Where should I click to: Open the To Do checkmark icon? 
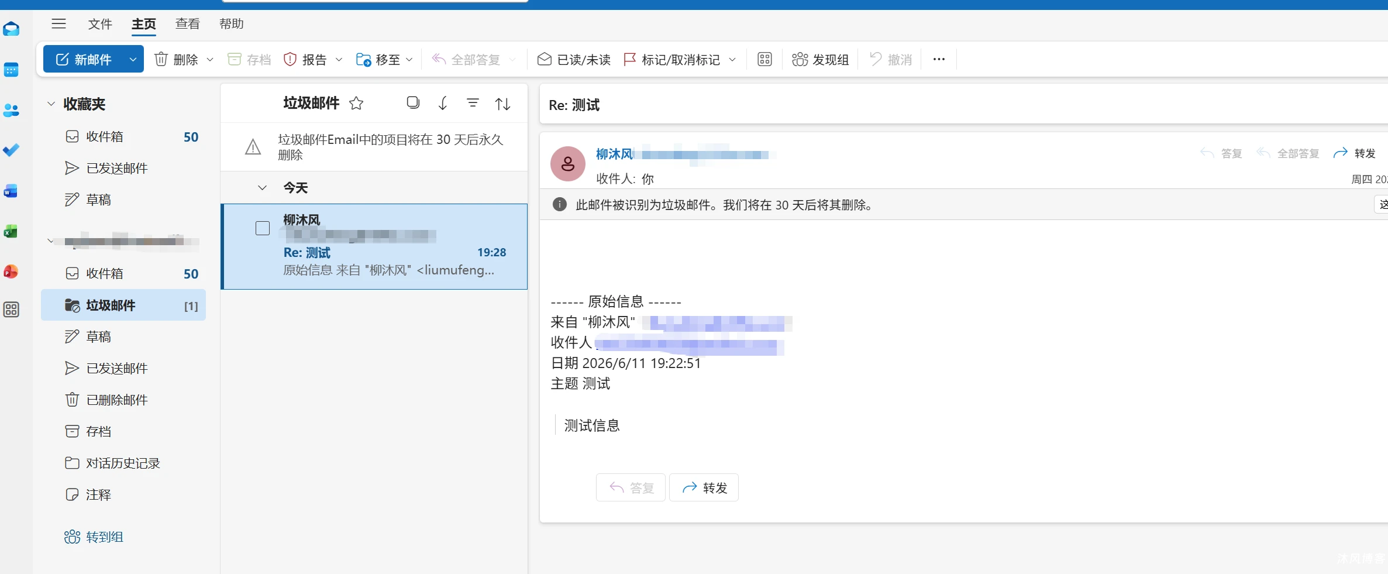click(x=11, y=150)
